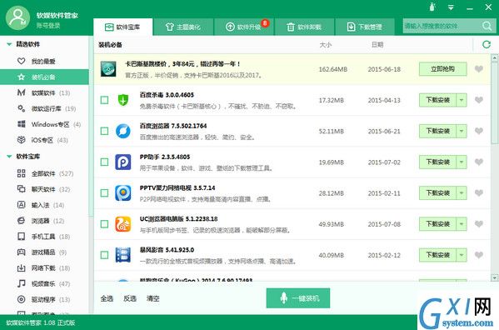Favorite PP助手 with heart icon
This screenshot has width=499, height=330.
479,162
